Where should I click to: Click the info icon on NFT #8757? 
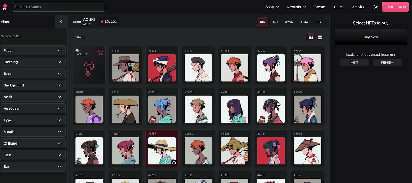tap(174, 163)
